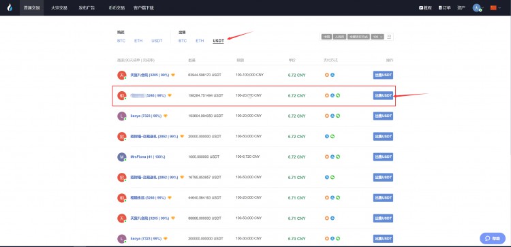Open the orders list icon in header

point(440,7)
